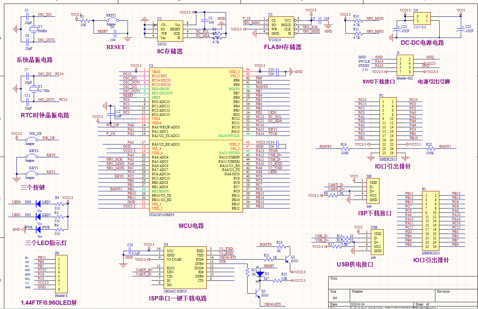Click the CH340C SOP16 chip symbol U4
This screenshot has width=478, height=309.
pos(185,268)
